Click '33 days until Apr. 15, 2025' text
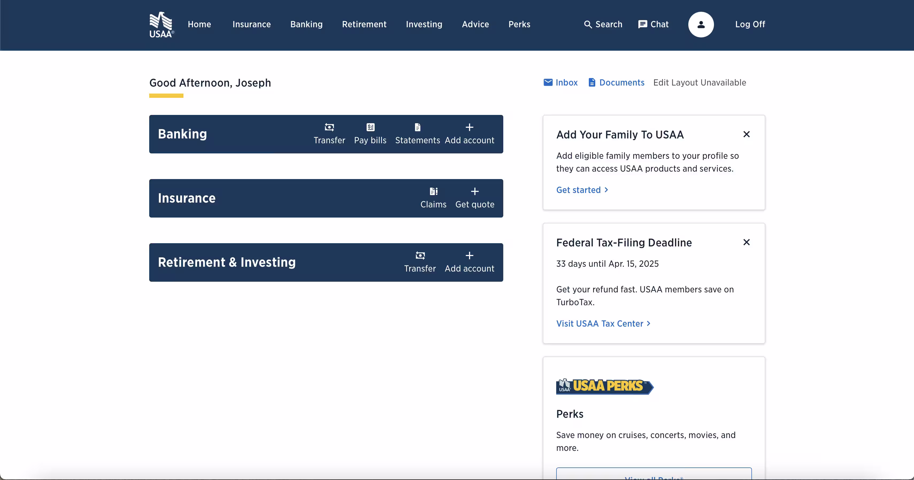Screen dimensions: 914x480 pos(607,264)
